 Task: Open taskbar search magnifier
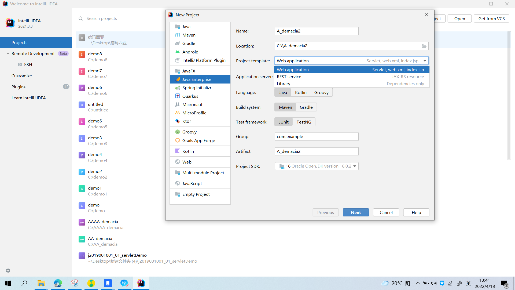(x=24, y=283)
